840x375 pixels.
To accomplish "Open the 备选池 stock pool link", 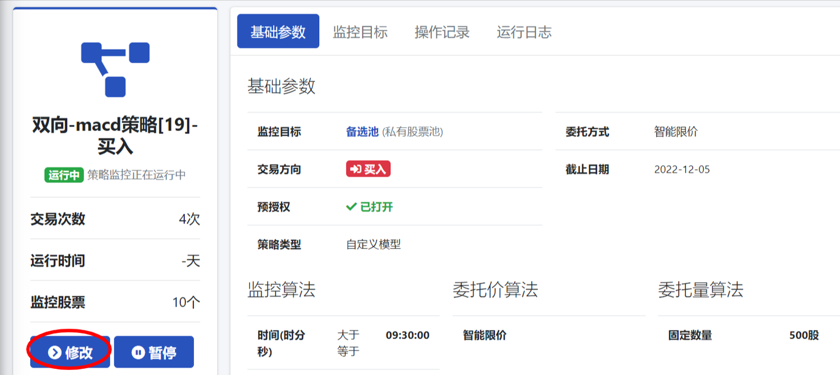I will click(362, 132).
